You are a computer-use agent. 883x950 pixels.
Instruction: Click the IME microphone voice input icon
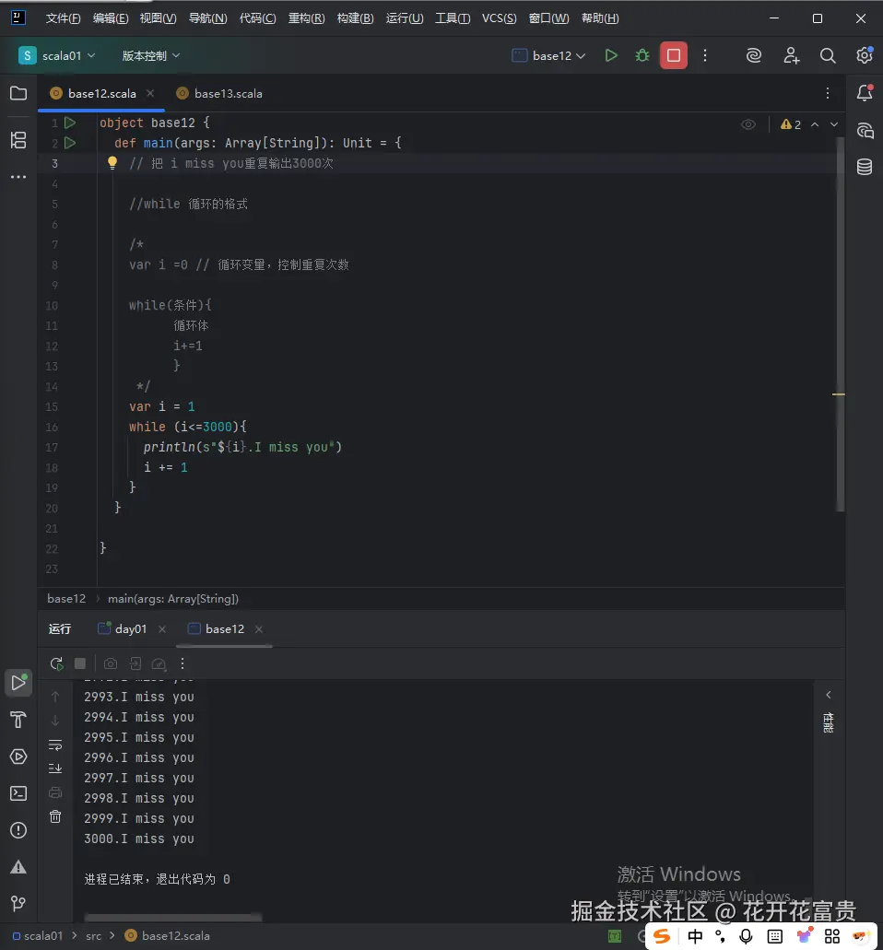tap(746, 937)
